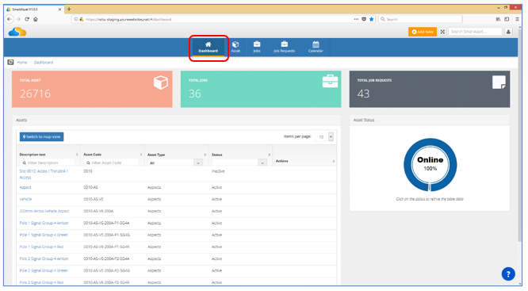This screenshot has height=291, width=528.
Task: Expand the Status filter dropdown
Action: point(239,163)
